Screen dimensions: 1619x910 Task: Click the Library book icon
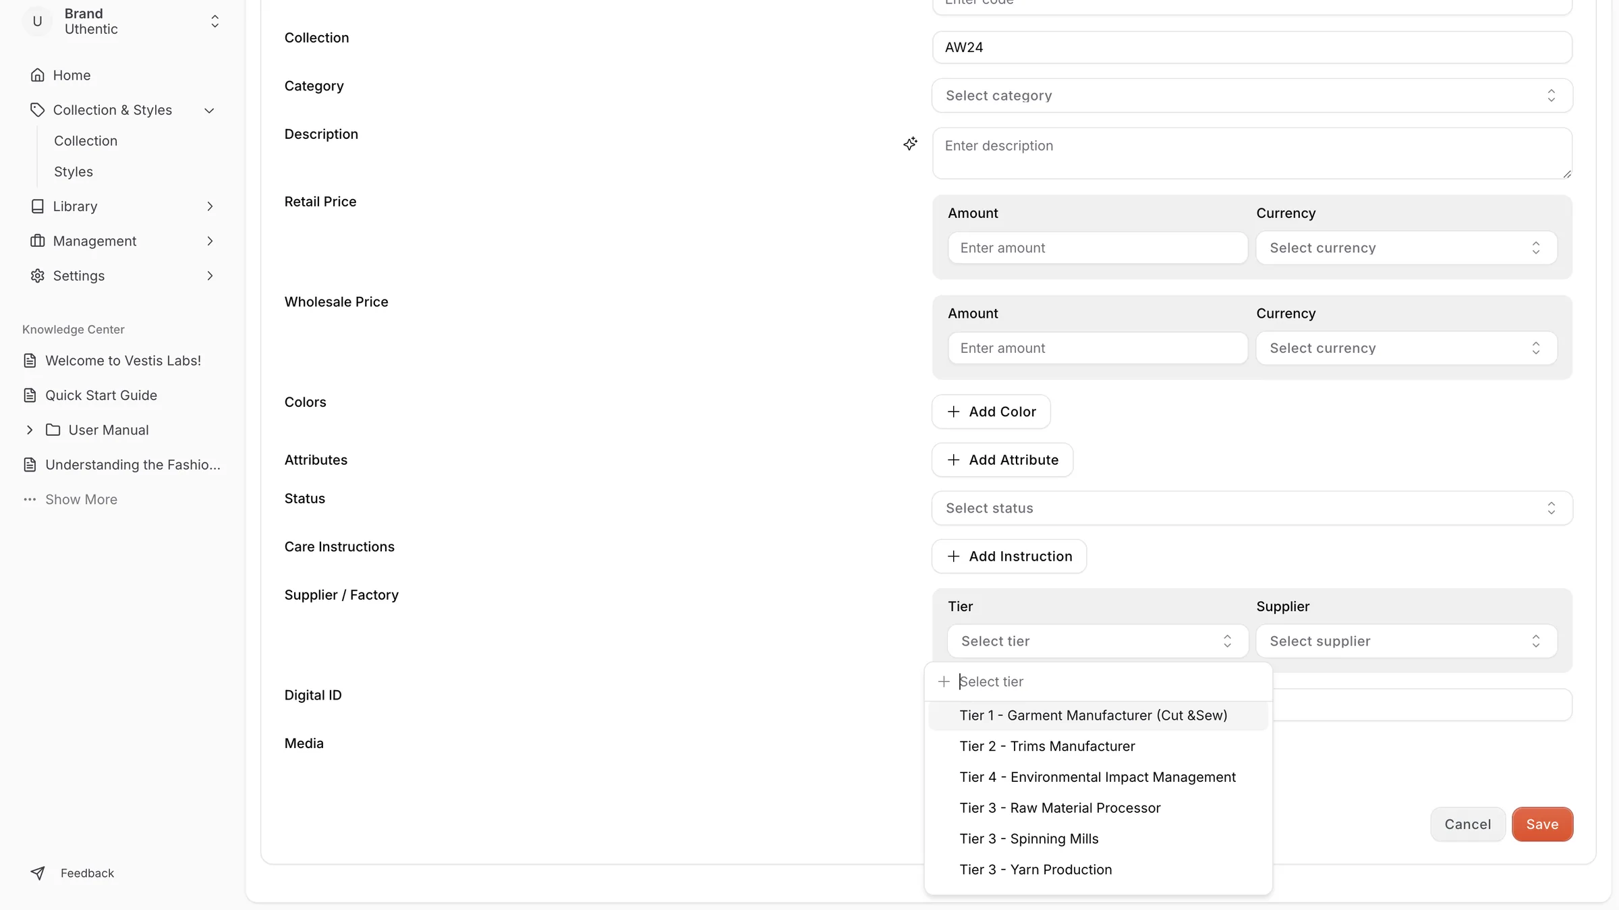pos(38,206)
